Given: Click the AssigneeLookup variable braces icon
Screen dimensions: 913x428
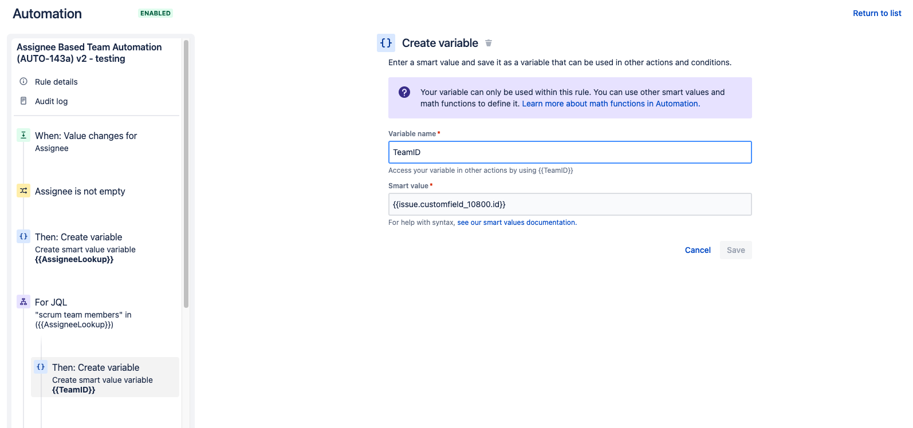Looking at the screenshot, I should coord(23,236).
